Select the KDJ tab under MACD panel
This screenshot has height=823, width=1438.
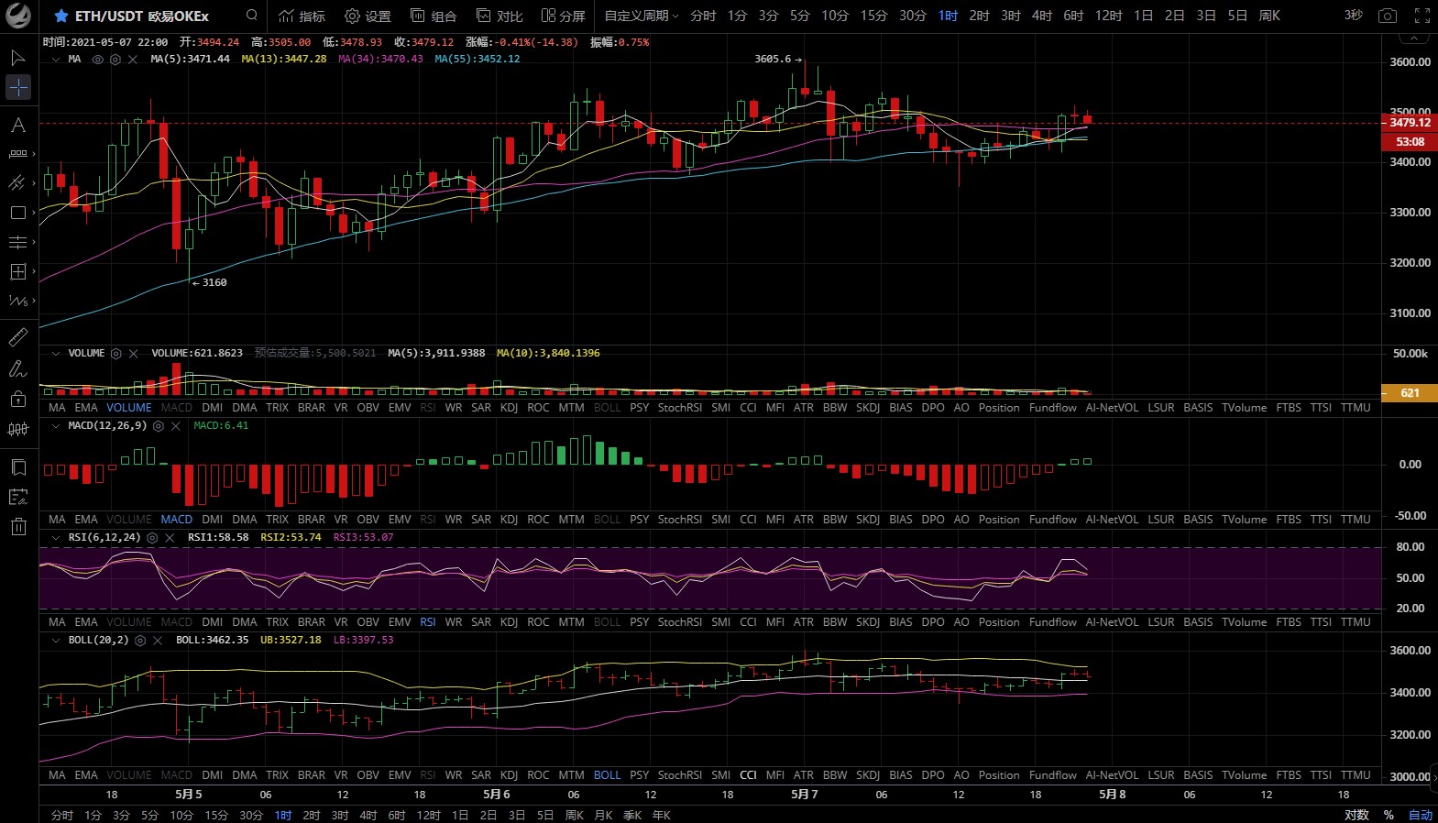(x=509, y=520)
